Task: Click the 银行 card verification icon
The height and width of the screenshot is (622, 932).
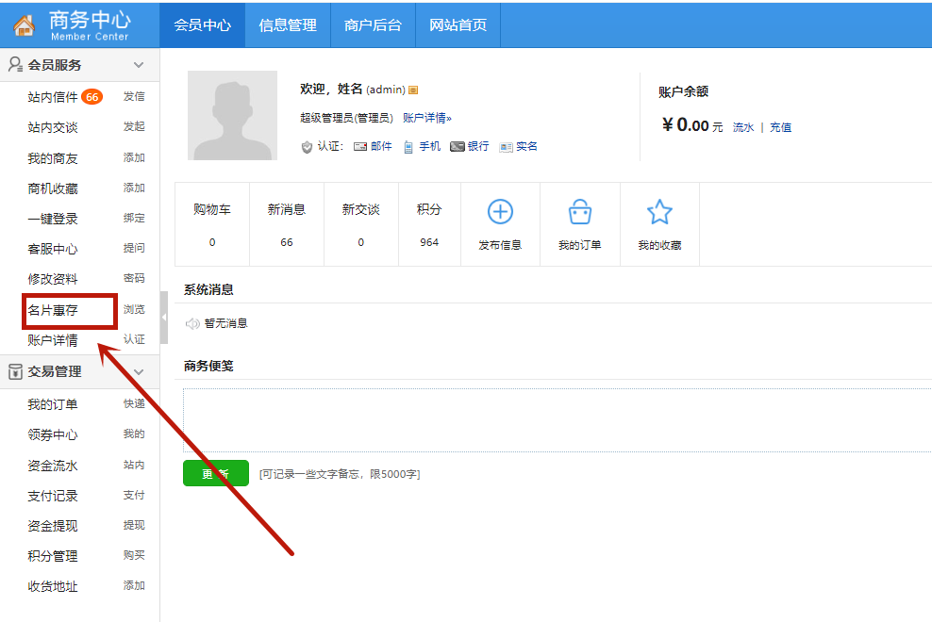Action: point(458,147)
